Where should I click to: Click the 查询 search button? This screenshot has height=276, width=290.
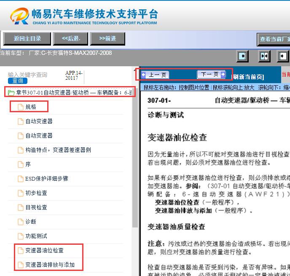point(18,81)
